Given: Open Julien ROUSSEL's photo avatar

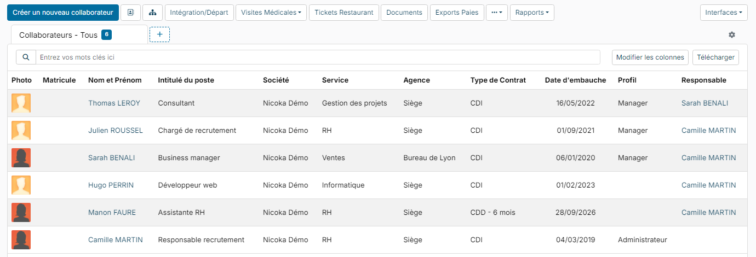Looking at the screenshot, I should click(x=21, y=130).
